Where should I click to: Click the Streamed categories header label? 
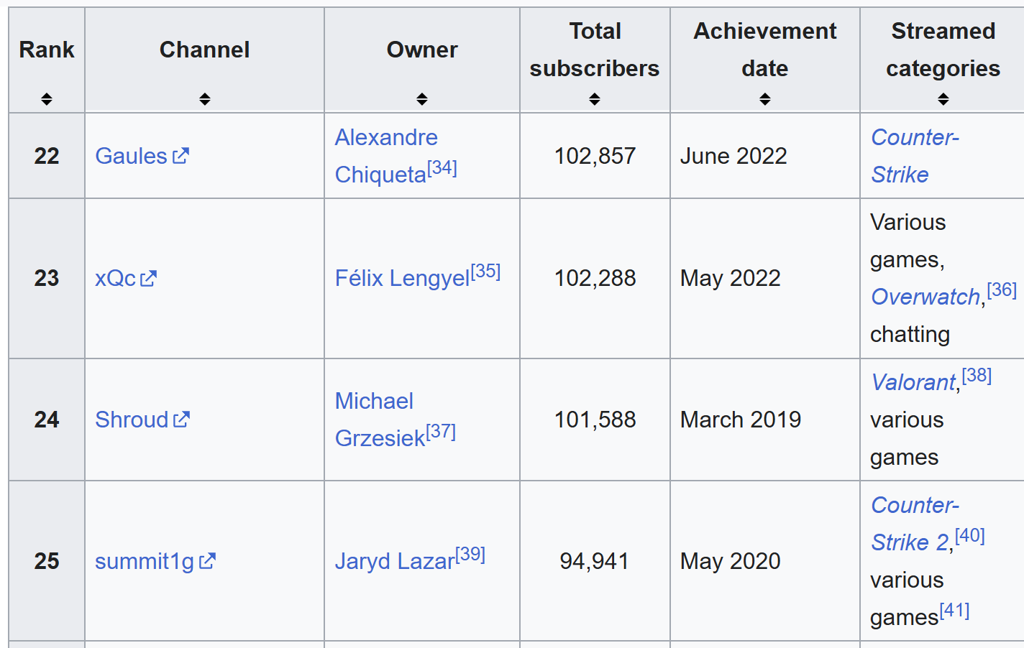(943, 50)
